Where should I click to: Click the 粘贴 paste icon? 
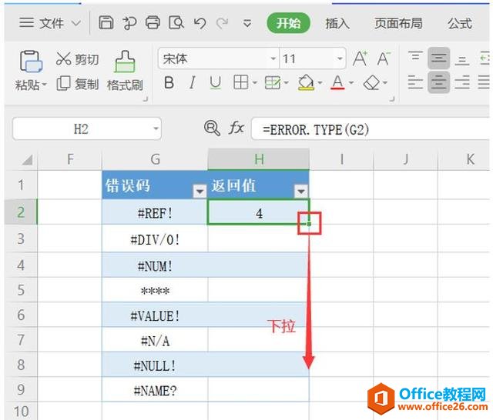31,62
